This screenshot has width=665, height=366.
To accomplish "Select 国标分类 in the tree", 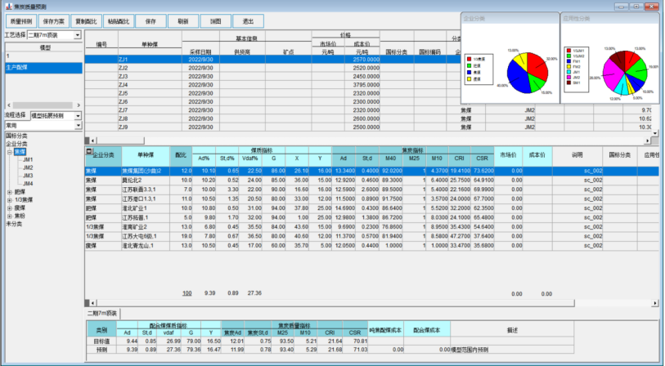I will pos(16,136).
